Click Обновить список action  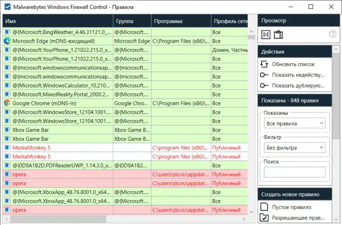point(293,64)
